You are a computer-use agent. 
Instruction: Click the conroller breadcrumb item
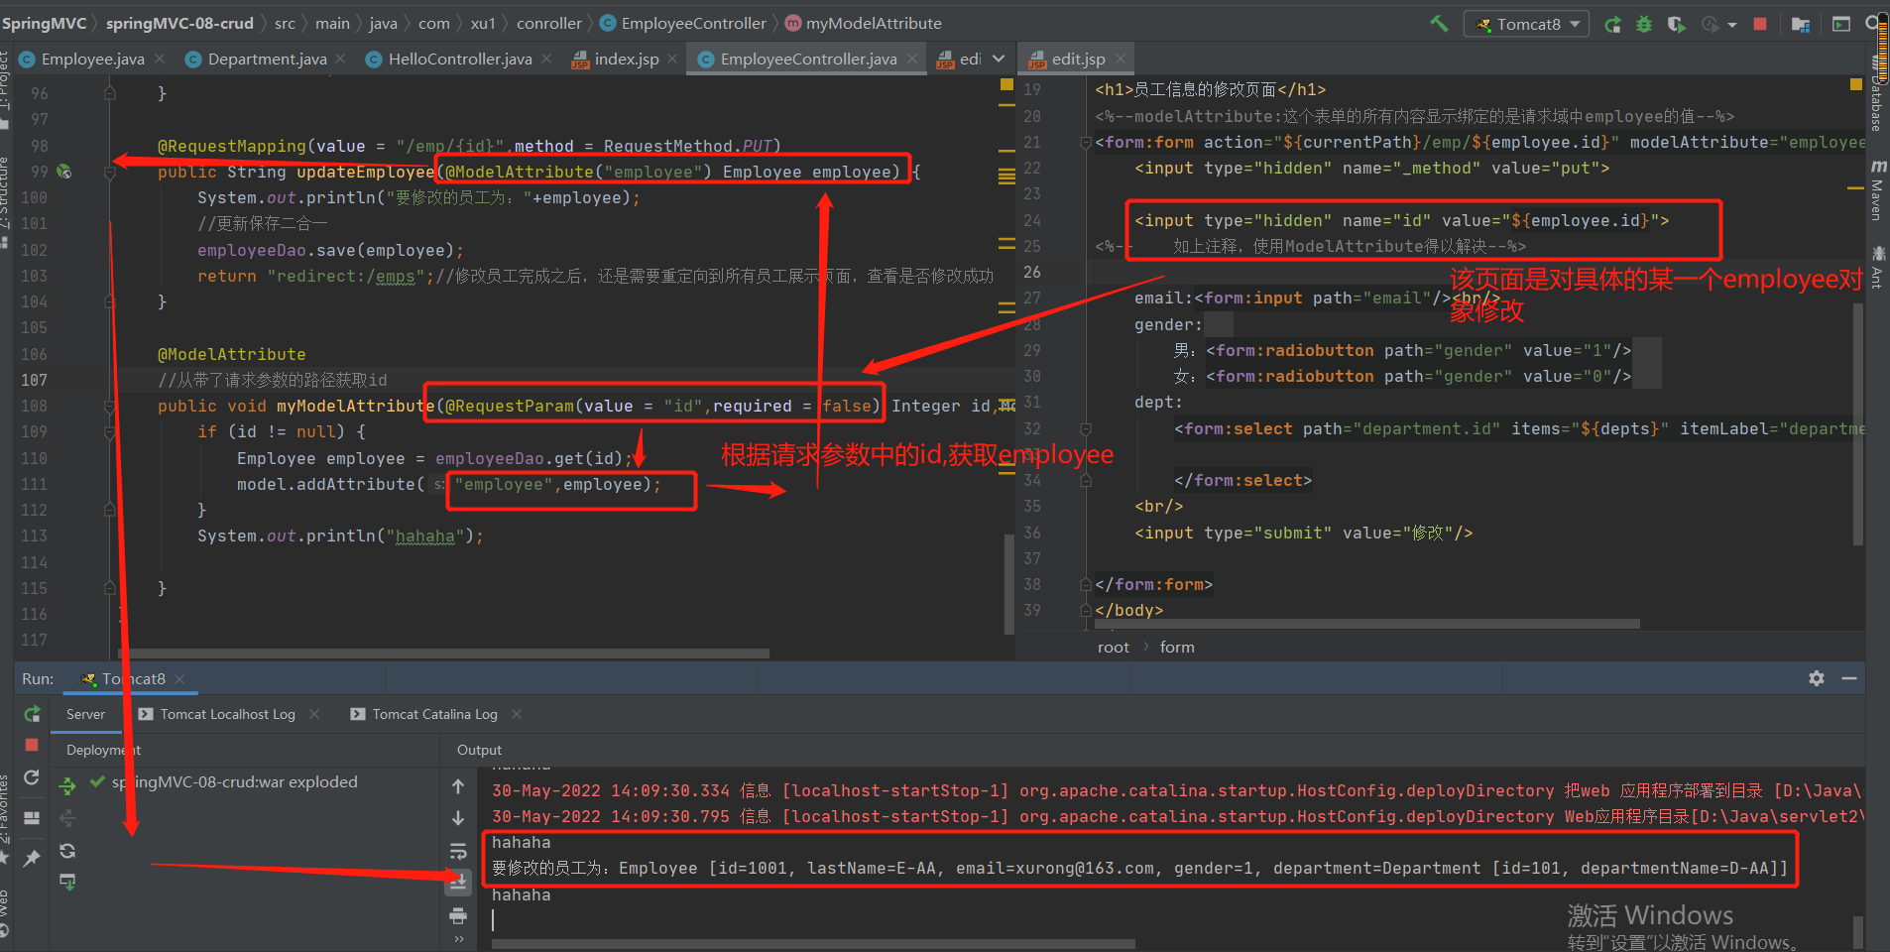[548, 24]
